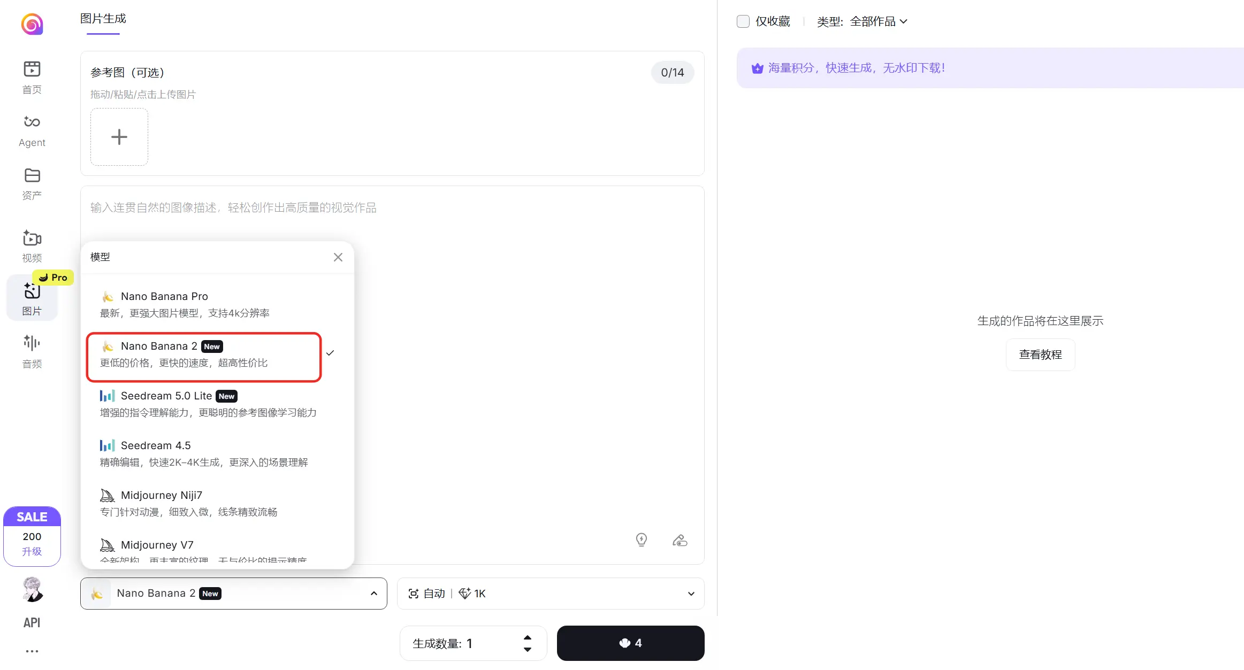Enable the 仅收藏 favorites-only checkbox
The height and width of the screenshot is (670, 1244).
[743, 21]
